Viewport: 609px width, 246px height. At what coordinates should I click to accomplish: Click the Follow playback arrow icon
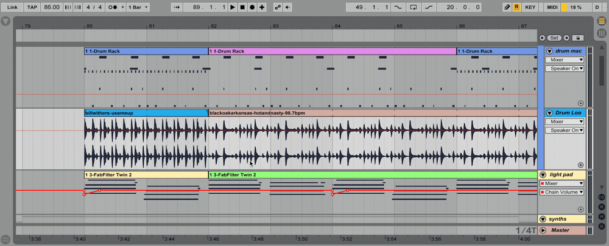coord(177,7)
